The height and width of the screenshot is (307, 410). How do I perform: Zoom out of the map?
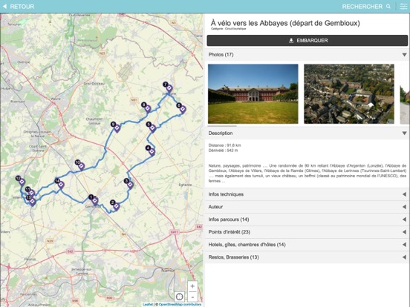(x=192, y=297)
